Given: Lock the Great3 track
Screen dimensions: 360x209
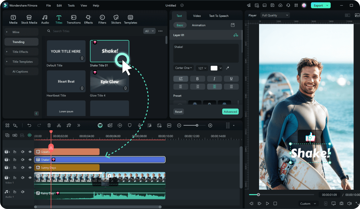Looking at the screenshot, I should tap(15, 152).
